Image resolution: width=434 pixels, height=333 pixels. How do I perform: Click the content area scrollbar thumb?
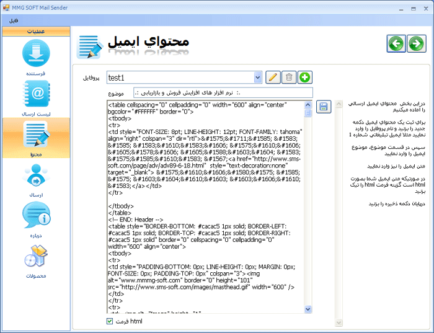point(308,113)
